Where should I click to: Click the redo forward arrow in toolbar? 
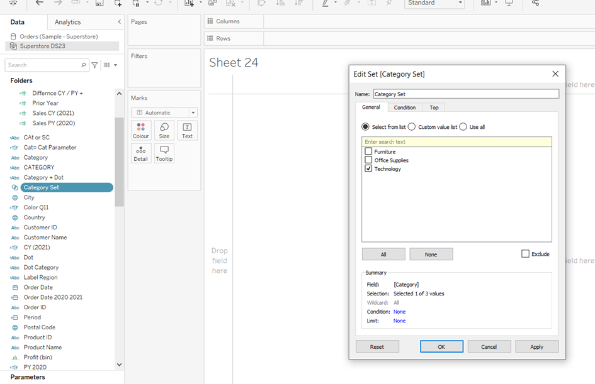point(58,3)
